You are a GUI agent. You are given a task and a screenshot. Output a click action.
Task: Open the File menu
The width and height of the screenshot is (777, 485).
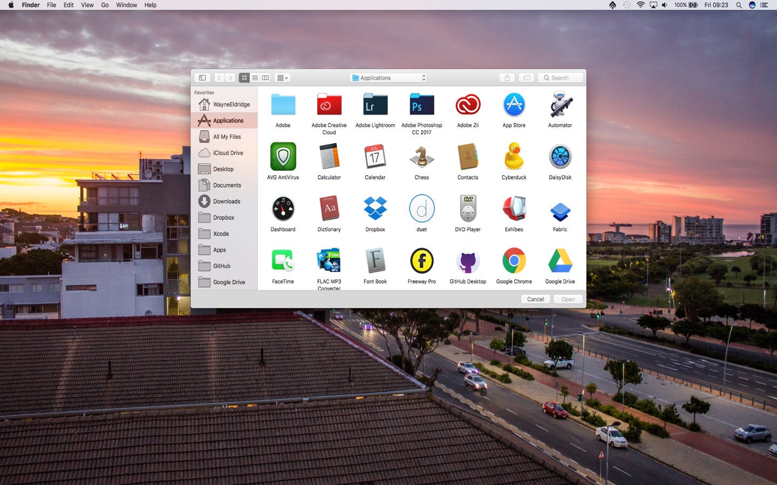(x=51, y=5)
